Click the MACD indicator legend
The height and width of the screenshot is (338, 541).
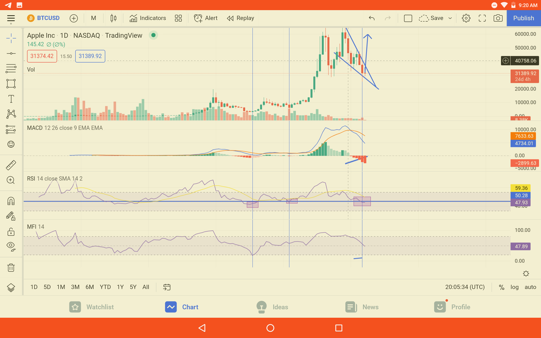(65, 128)
